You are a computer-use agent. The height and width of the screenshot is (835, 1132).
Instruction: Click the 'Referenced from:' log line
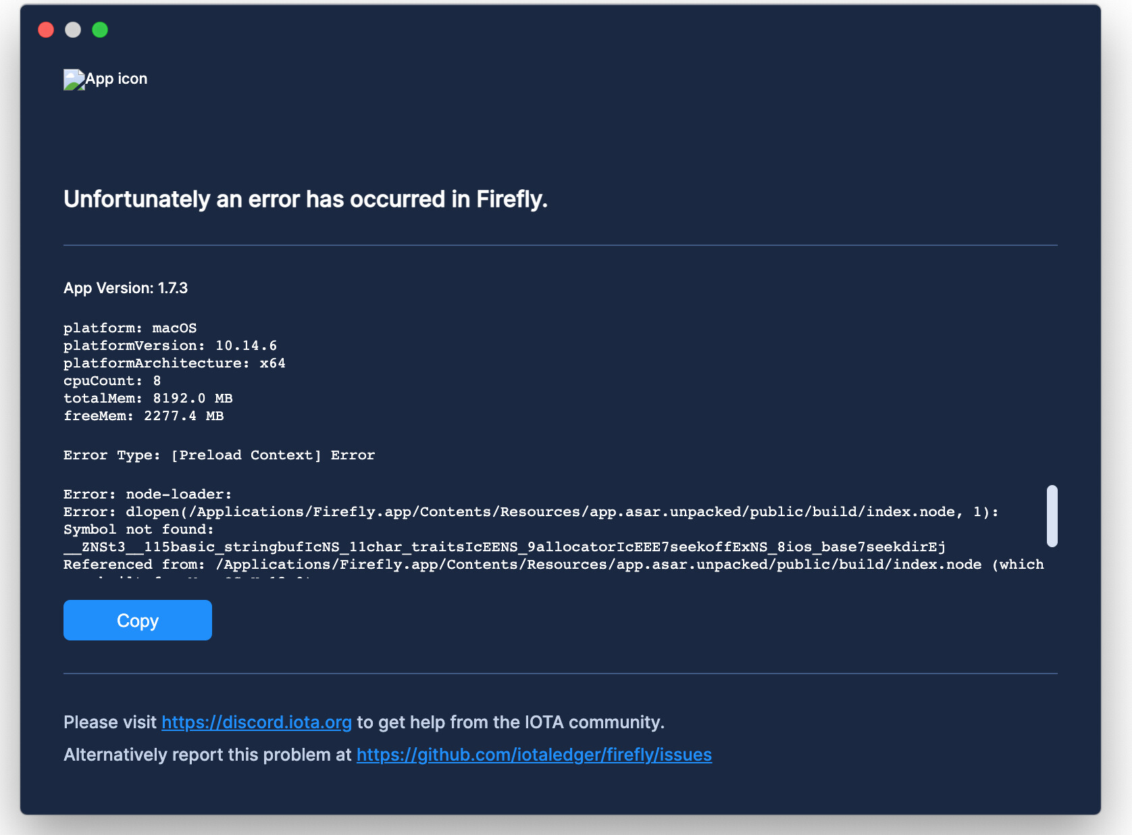pos(554,565)
